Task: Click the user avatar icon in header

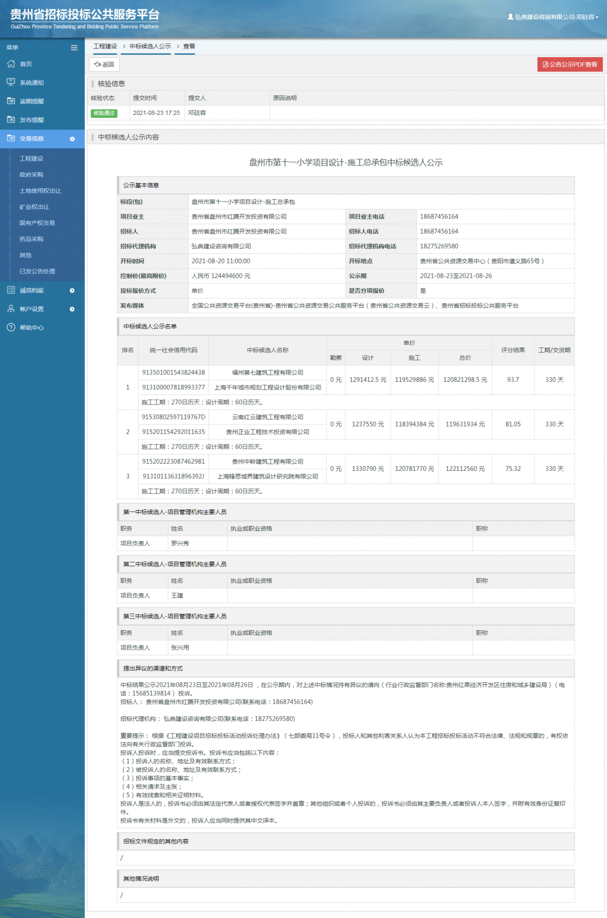Action: [x=510, y=17]
